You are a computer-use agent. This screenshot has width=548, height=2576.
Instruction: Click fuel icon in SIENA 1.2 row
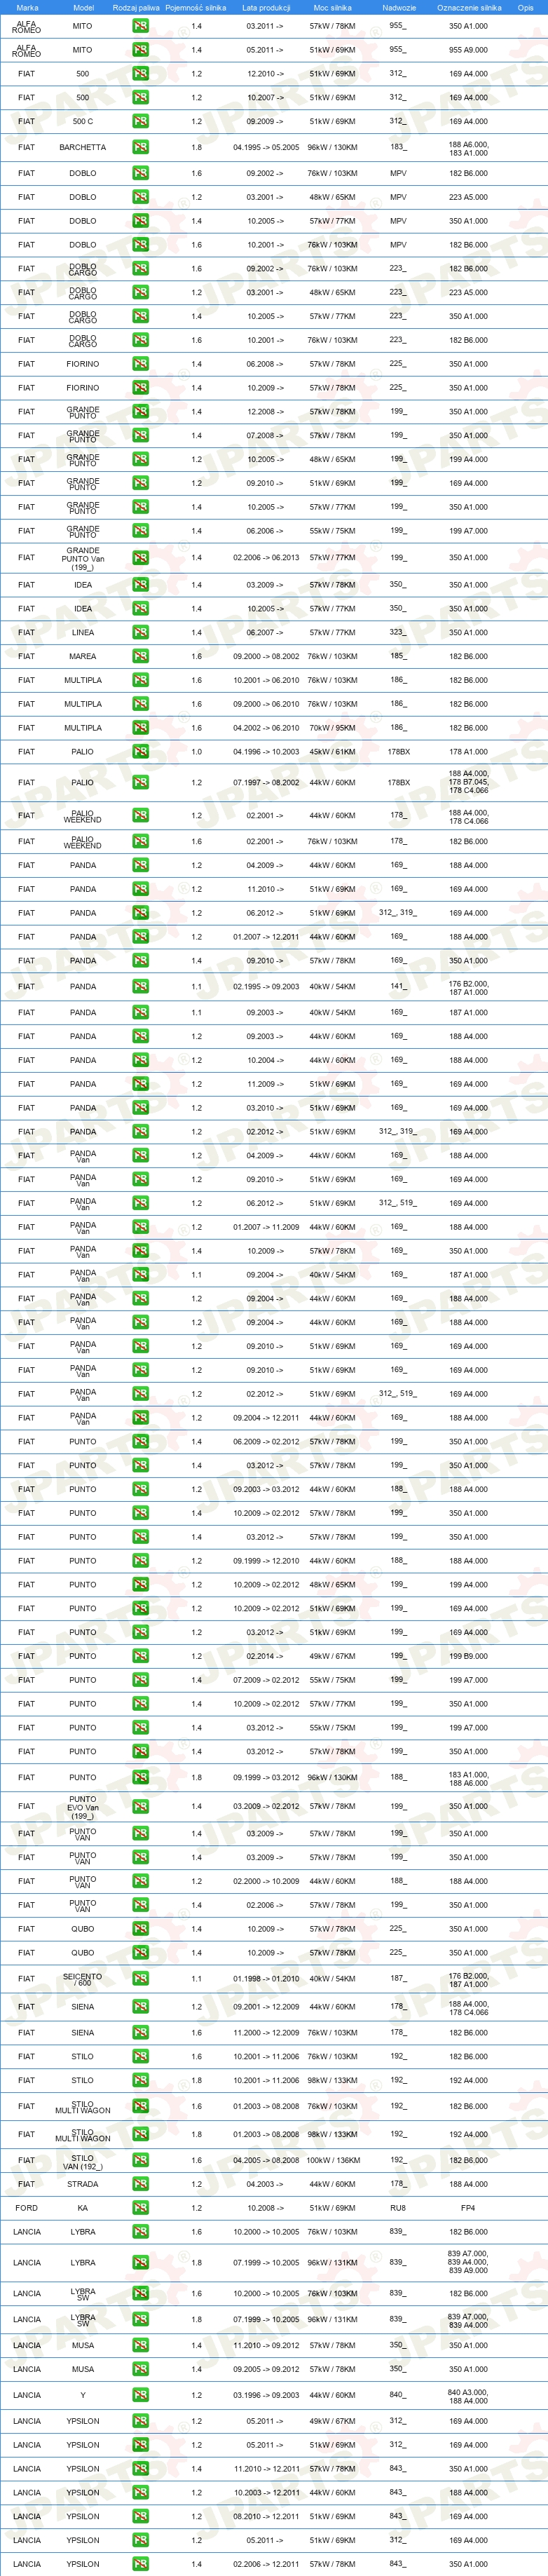[x=141, y=2006]
